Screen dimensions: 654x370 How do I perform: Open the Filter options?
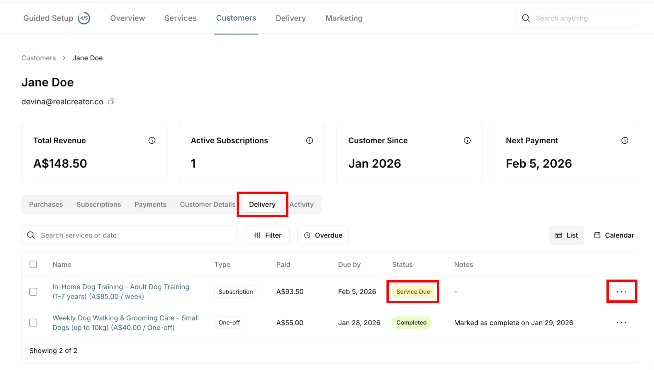point(268,235)
